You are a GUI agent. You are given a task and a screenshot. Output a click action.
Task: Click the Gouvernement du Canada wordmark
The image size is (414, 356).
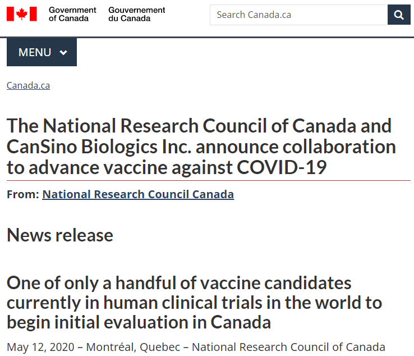tap(136, 14)
